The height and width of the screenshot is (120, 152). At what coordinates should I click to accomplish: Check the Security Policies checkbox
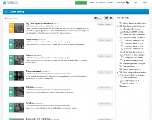122,78
